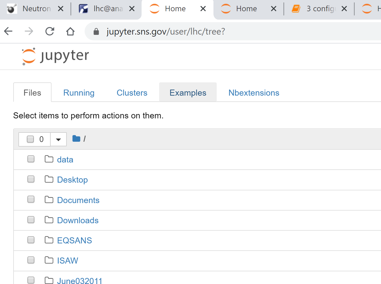Click the folder icon beside ISAW
This screenshot has height=284, width=381.
[x=49, y=260]
